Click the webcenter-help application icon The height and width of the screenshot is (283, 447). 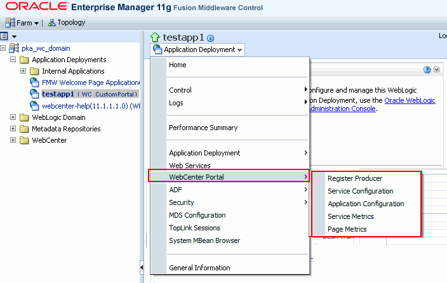34,106
